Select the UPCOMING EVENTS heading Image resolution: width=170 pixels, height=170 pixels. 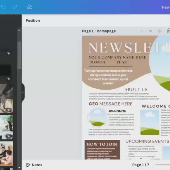click(x=147, y=141)
